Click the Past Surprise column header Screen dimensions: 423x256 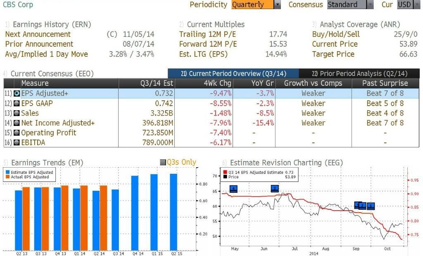pos(385,83)
